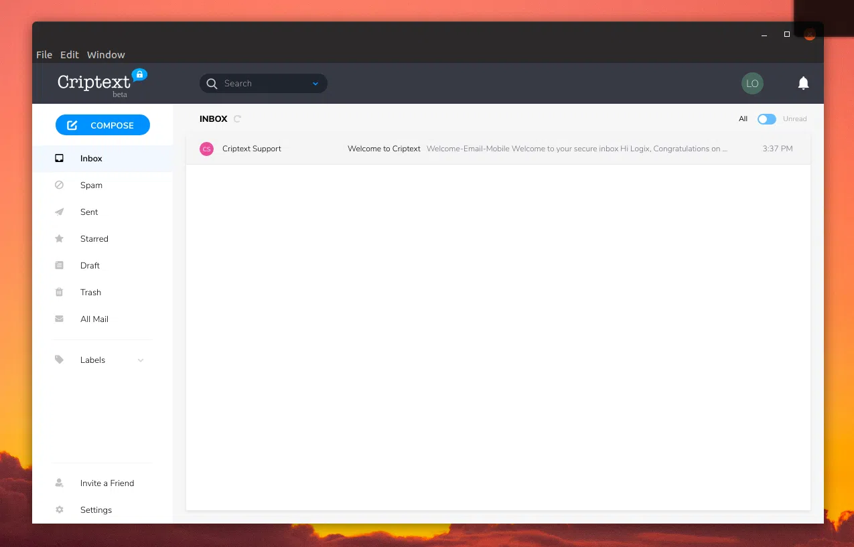Open the Welcome to Criptext email subject
This screenshot has width=854, height=547.
click(x=384, y=149)
